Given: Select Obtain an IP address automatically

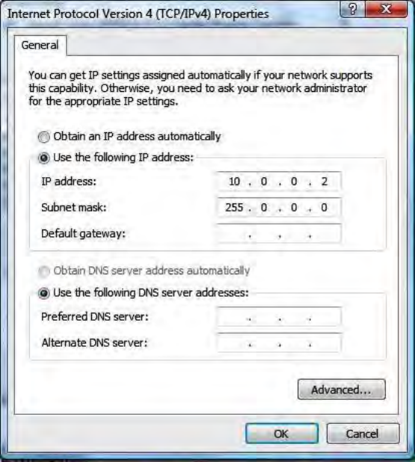Looking at the screenshot, I should [x=44, y=137].
